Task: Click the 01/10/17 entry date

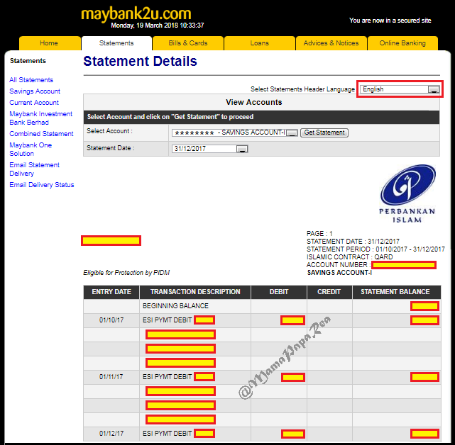Action: (x=111, y=320)
